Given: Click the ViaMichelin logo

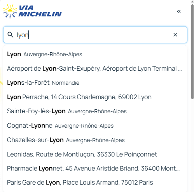Looking at the screenshot, I should [x=32, y=11].
